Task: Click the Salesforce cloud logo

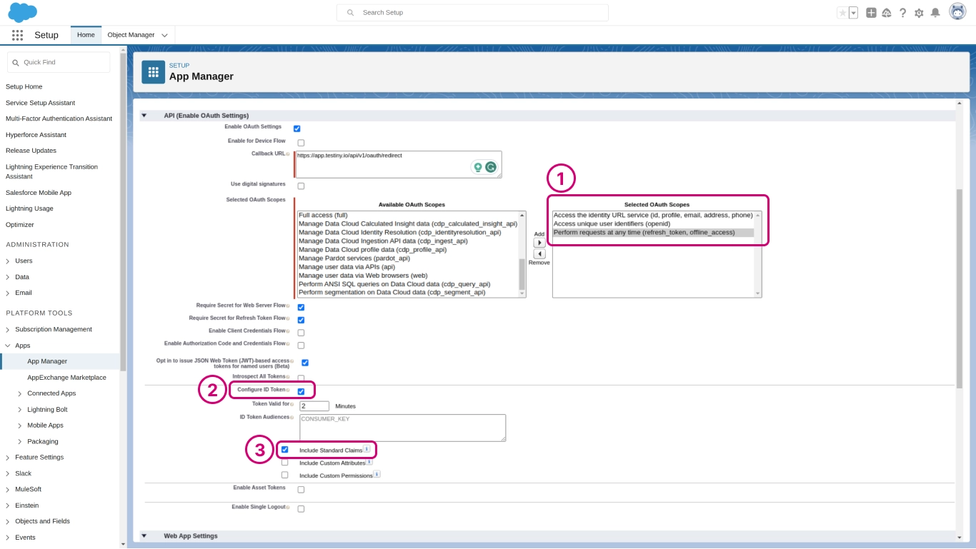Action: point(22,12)
